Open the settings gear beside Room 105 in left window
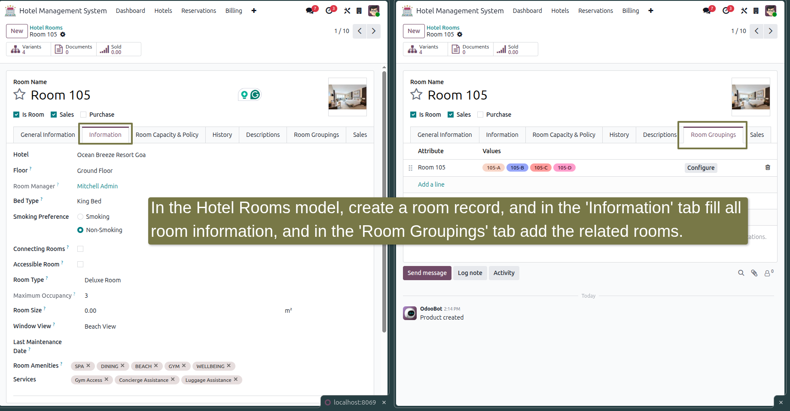This screenshot has width=790, height=411. point(63,34)
